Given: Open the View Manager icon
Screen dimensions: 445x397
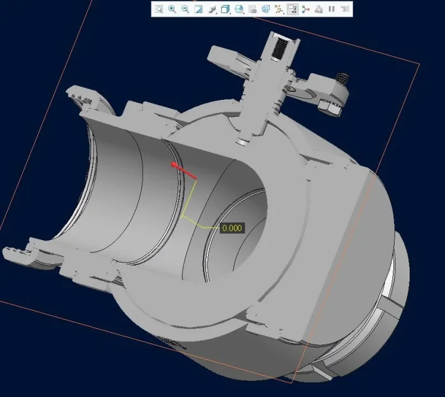Looking at the screenshot, I should [x=253, y=9].
